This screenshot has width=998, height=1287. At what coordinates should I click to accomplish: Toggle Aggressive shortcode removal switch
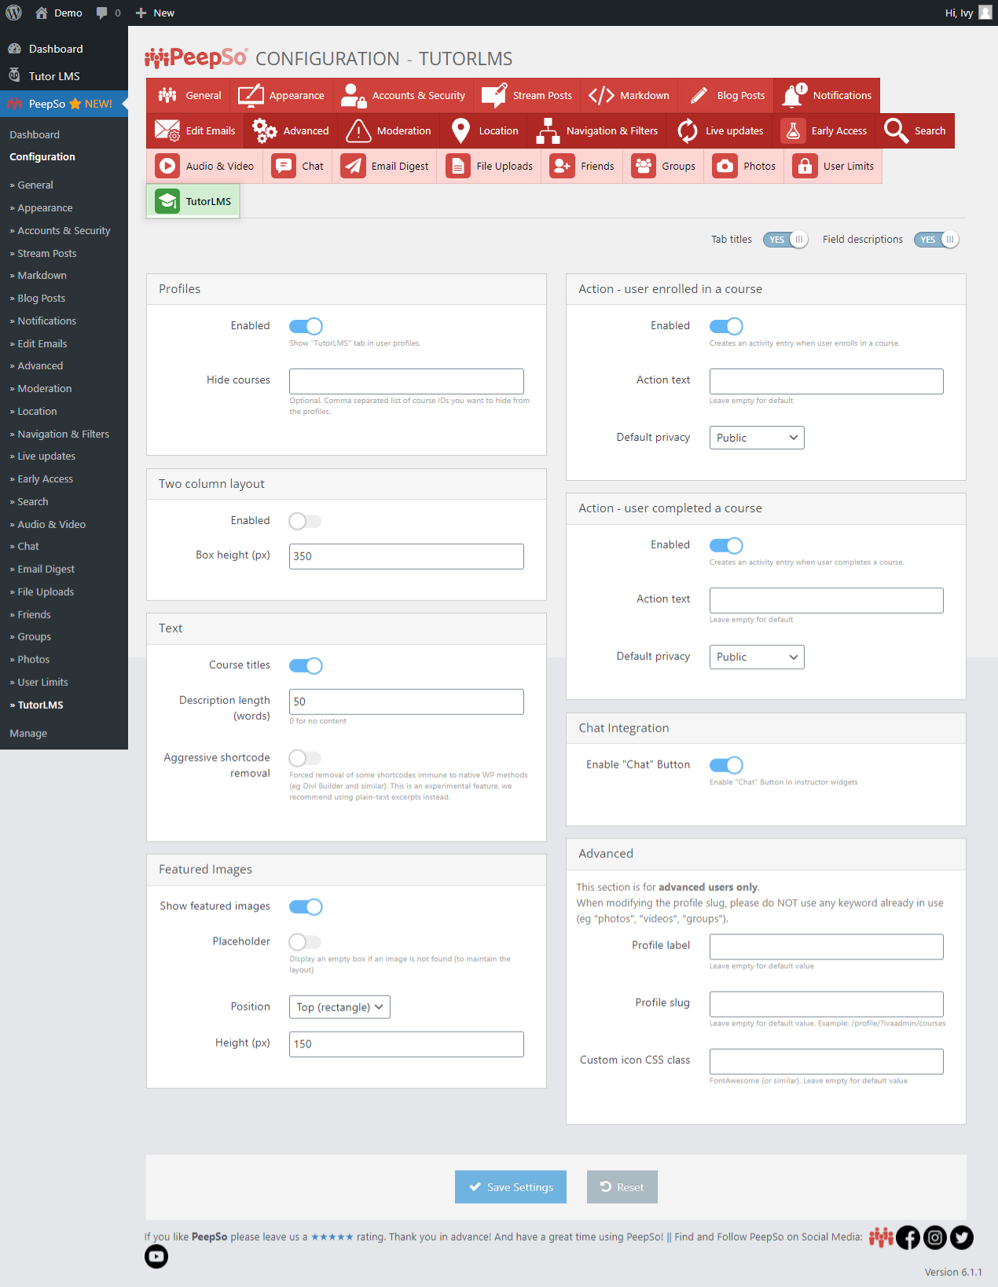(306, 757)
